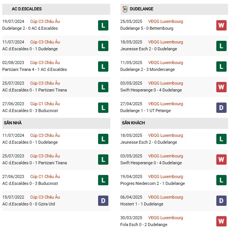This screenshot has width=230, height=231.
Task: Select the D badge for the Gzira Utd match
Action: tap(103, 201)
